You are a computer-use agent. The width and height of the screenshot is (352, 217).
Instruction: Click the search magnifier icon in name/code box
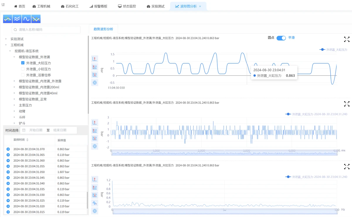click(15, 30)
